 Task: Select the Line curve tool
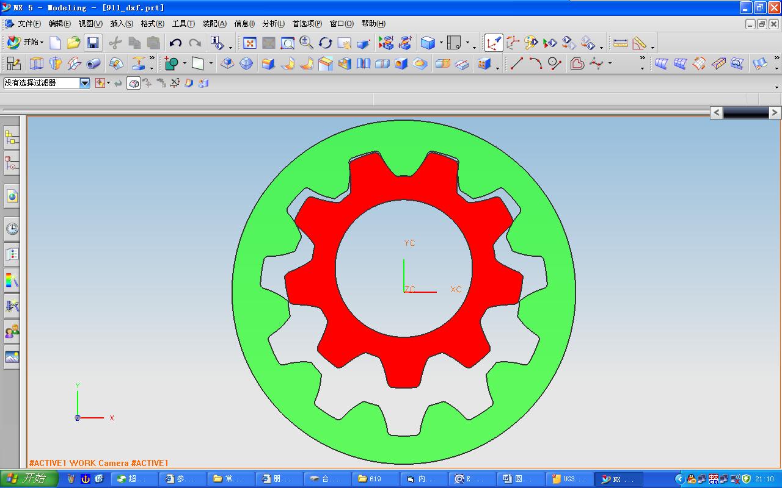(517, 63)
